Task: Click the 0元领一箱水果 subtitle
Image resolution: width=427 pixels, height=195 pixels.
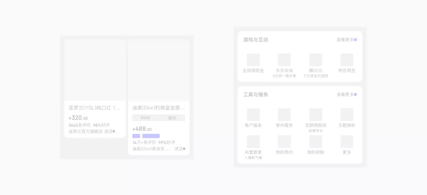Action: tap(284, 76)
